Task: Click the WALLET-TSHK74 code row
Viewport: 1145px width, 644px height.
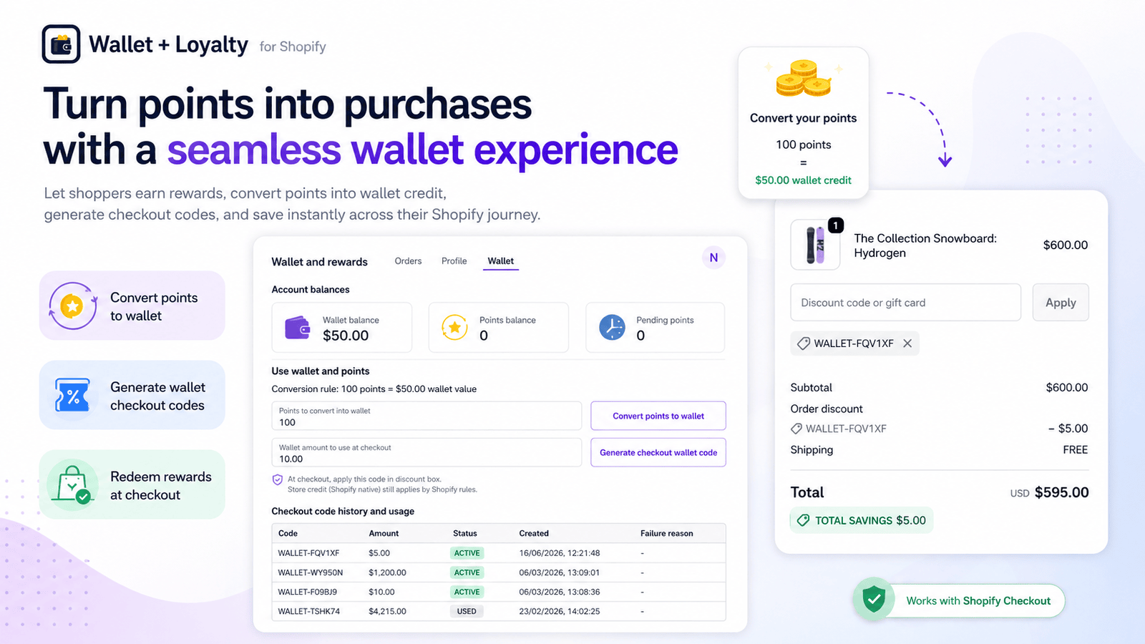Action: (499, 611)
